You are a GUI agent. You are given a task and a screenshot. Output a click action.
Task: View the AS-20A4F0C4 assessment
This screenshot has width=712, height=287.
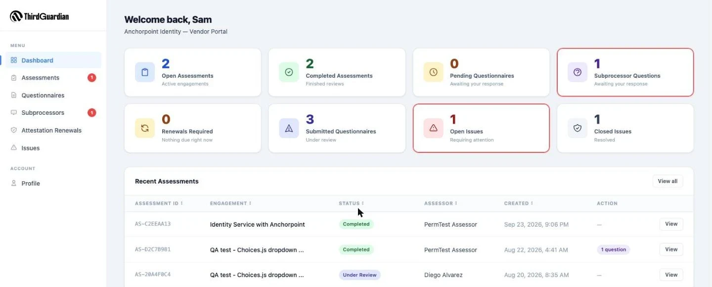click(671, 275)
